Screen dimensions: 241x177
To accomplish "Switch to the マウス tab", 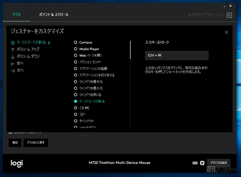I will coord(16,15).
